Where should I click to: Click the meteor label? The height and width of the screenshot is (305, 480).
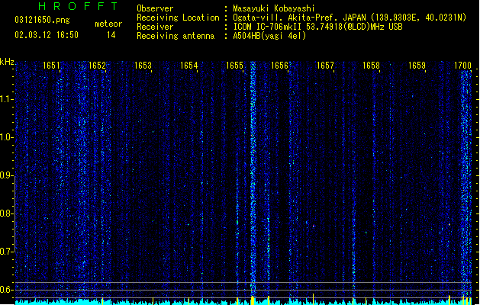coord(108,24)
